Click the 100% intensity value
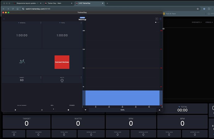The height and width of the screenshot is (139, 214). (x=123, y=110)
